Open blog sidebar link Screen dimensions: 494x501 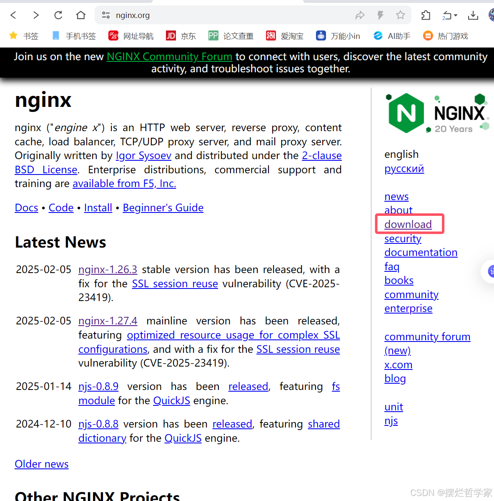(x=395, y=379)
